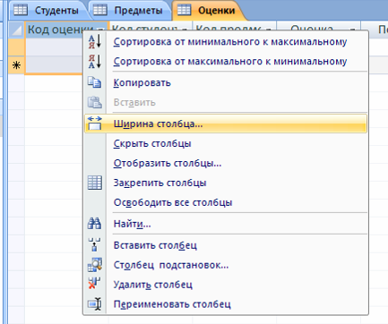The image size is (388, 324).
Task: Select the new record row marked with asterisk
Action: (16, 64)
